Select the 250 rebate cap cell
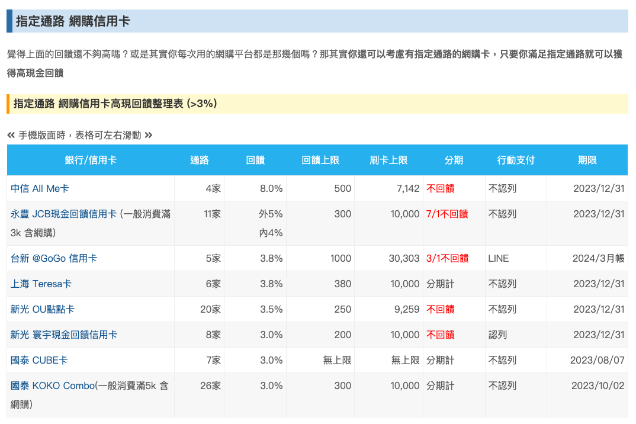 pyautogui.click(x=320, y=310)
